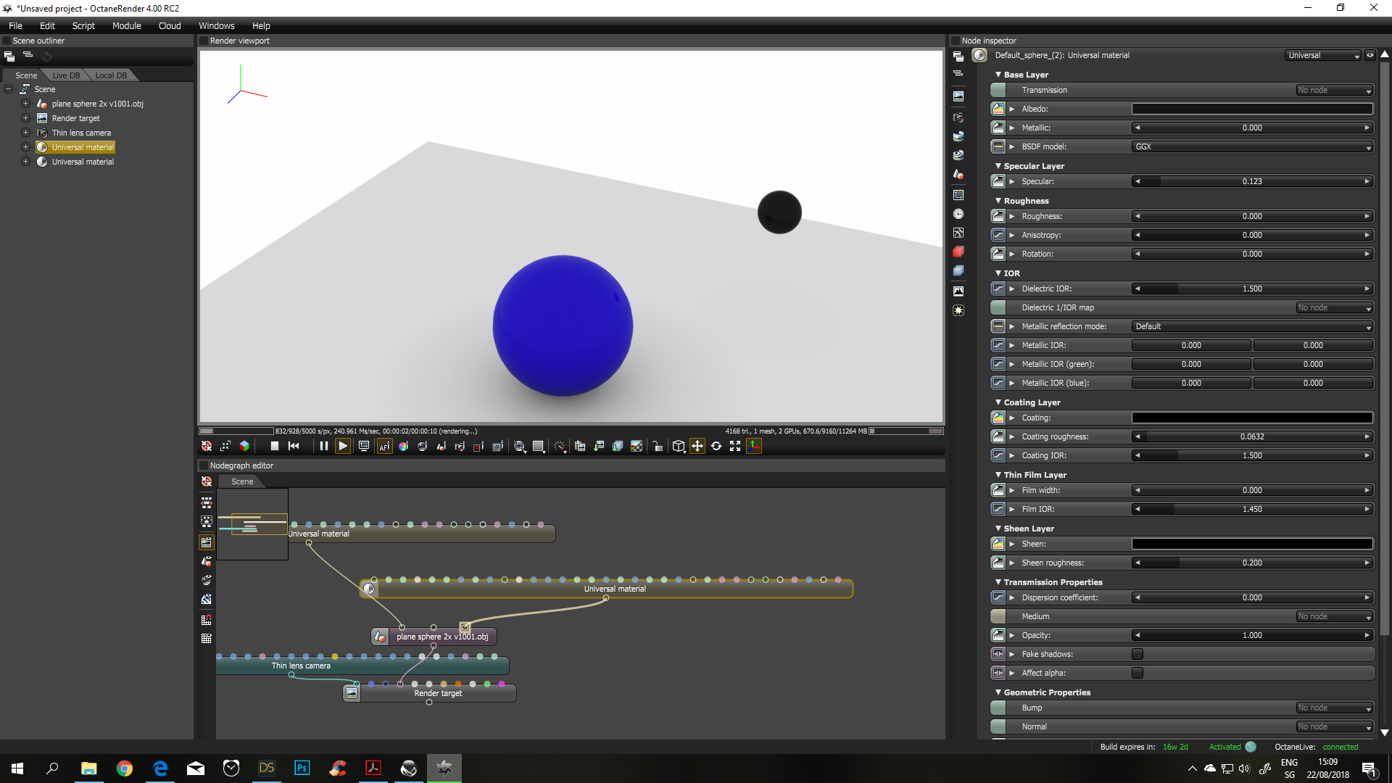Pause the rendering
This screenshot has width=1392, height=783.
pyautogui.click(x=323, y=447)
